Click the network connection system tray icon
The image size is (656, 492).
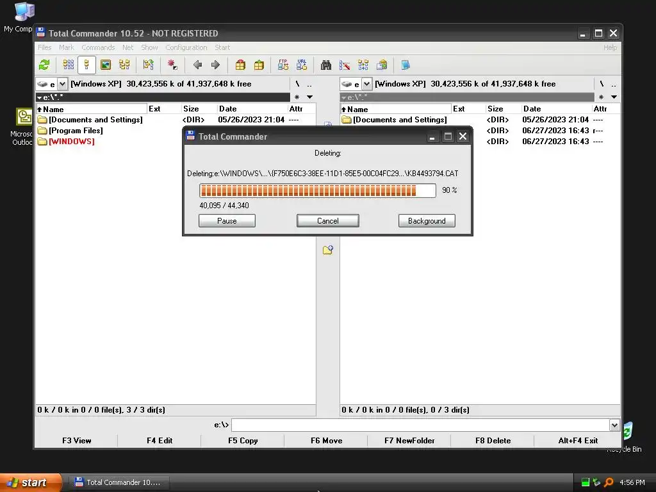tap(596, 482)
